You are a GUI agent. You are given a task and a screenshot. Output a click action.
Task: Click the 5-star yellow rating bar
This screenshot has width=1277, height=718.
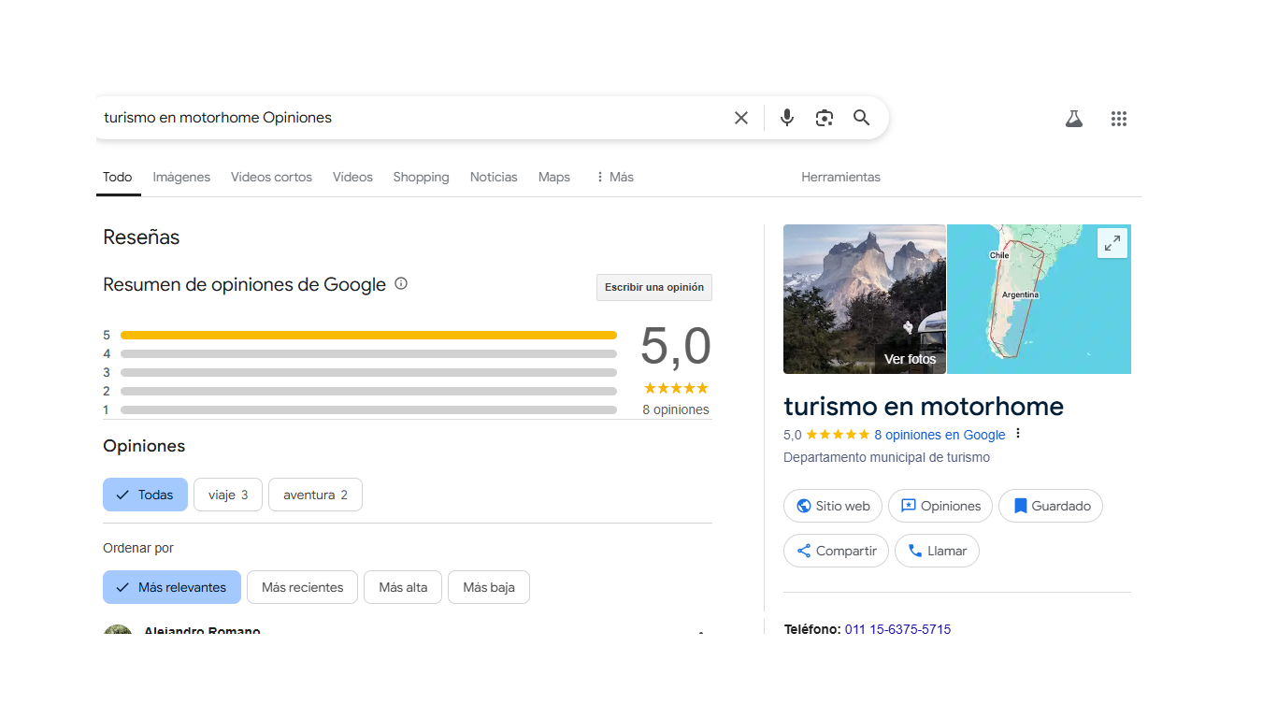pos(368,335)
